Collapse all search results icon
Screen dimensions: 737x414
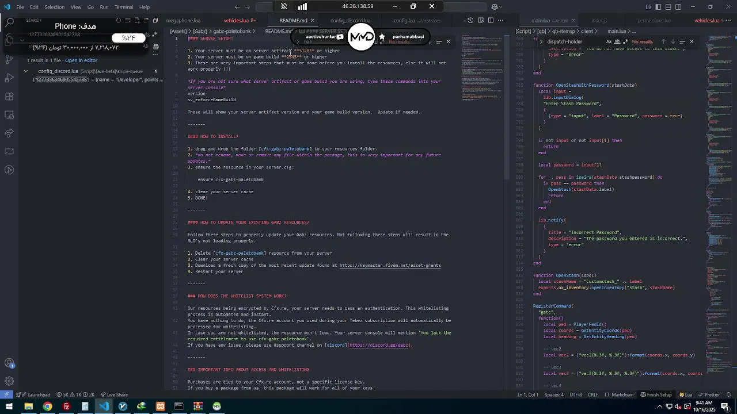(155, 20)
